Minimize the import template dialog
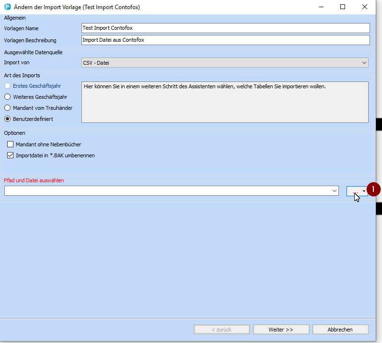382x343 pixels. click(321, 7)
